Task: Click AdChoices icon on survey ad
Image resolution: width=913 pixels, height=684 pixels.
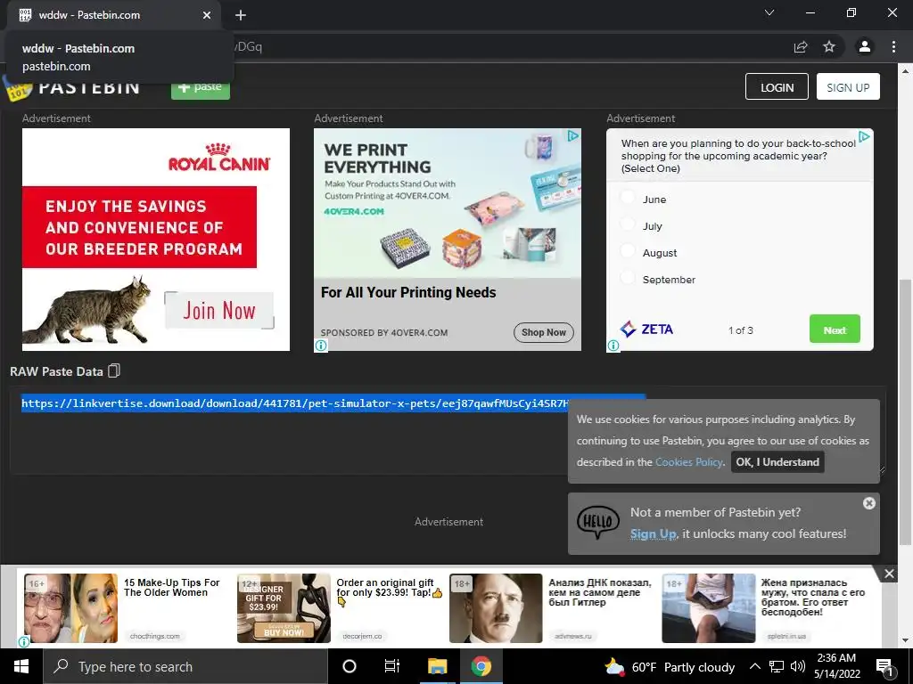Action: [x=865, y=136]
